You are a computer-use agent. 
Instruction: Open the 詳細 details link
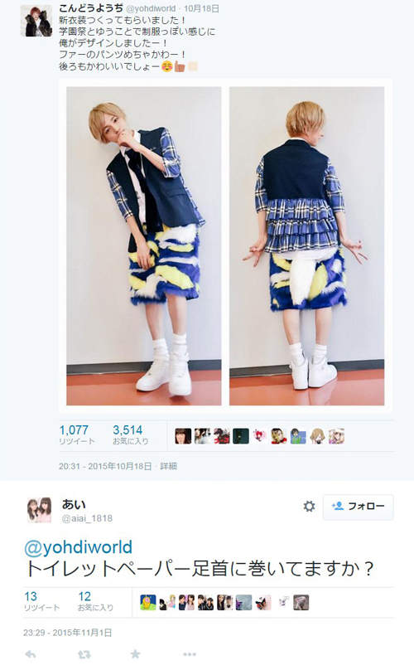pyautogui.click(x=168, y=466)
